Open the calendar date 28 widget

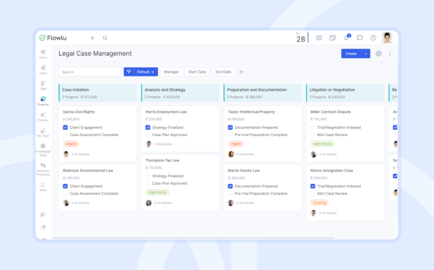click(301, 38)
